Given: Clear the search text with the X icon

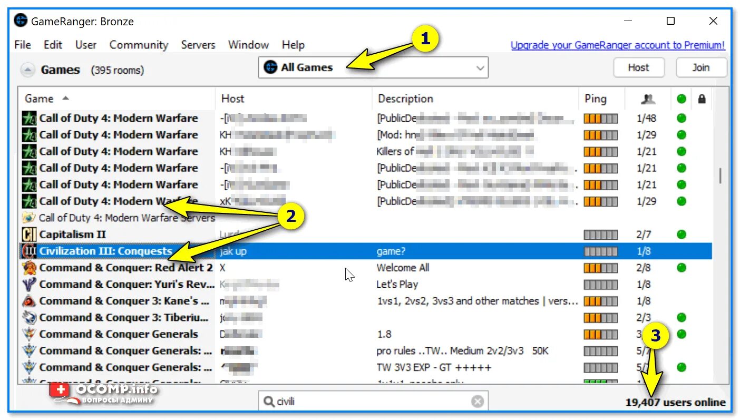Looking at the screenshot, I should coord(478,402).
